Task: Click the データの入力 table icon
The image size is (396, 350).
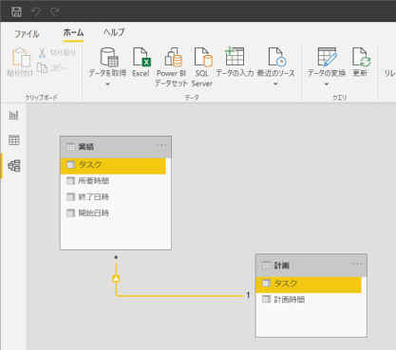Action: click(x=235, y=56)
